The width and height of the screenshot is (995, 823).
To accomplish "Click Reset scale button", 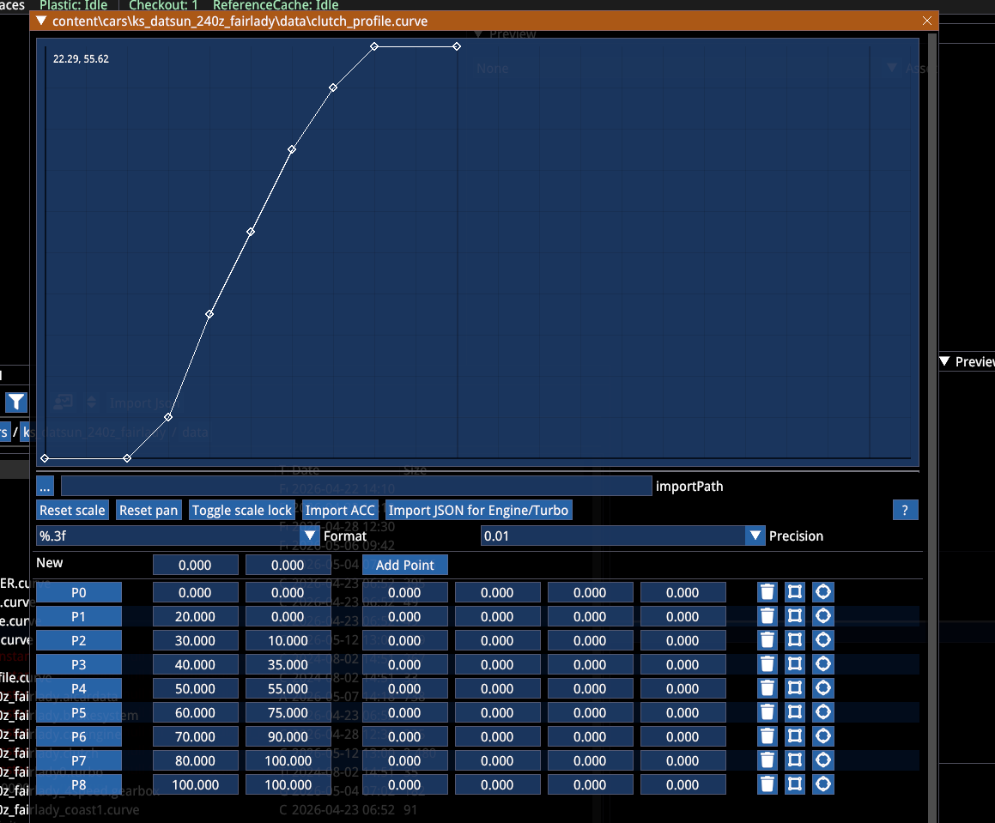I will pos(72,510).
